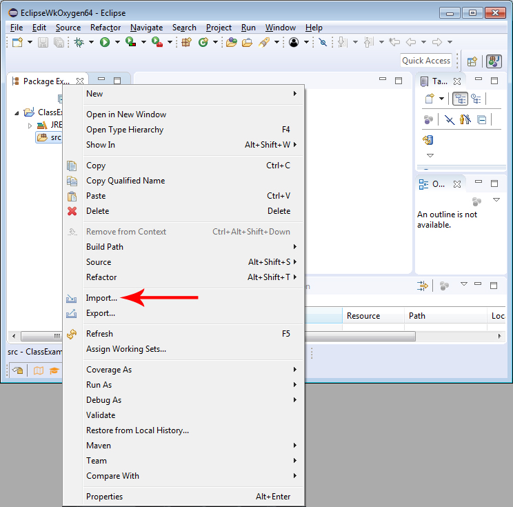Screen dimensions: 513x507
Task: Collapse the ClassEx project tree node
Action: point(17,113)
